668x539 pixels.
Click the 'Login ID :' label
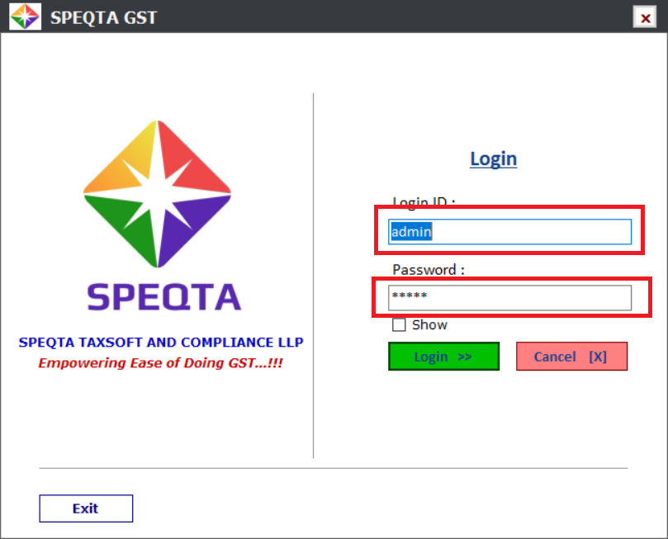click(x=424, y=201)
